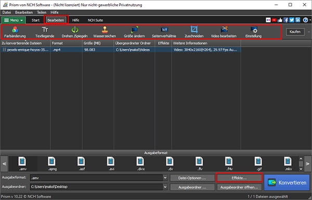Click the Kaufen button

coord(295,32)
